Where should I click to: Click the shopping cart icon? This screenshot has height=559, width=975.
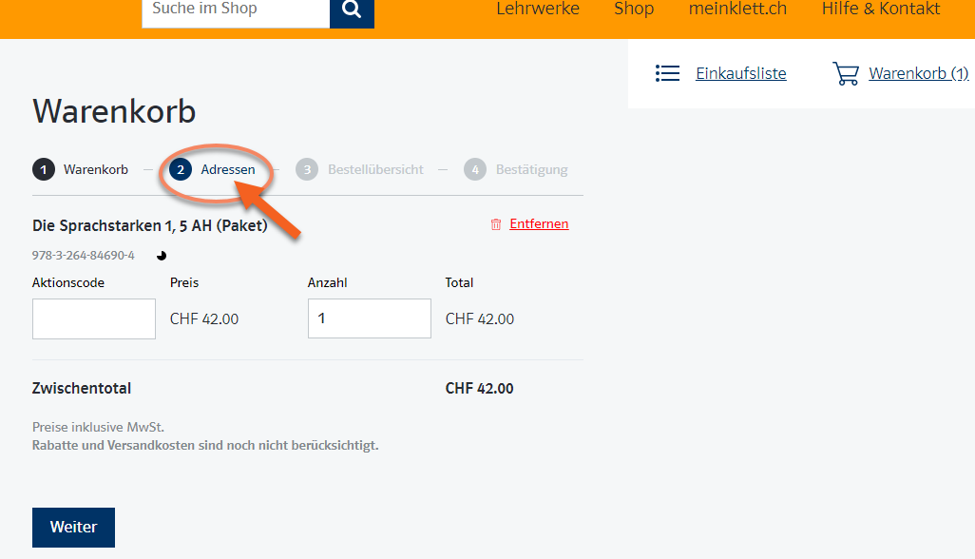(x=846, y=73)
